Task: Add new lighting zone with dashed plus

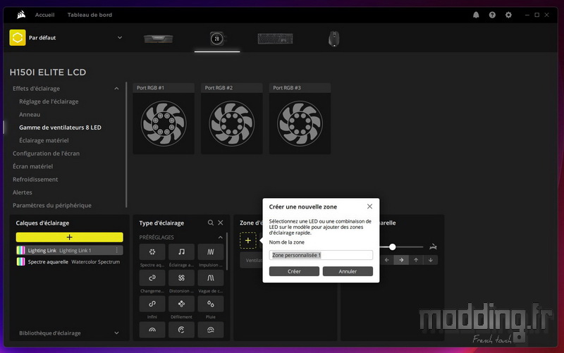Action: click(x=248, y=240)
